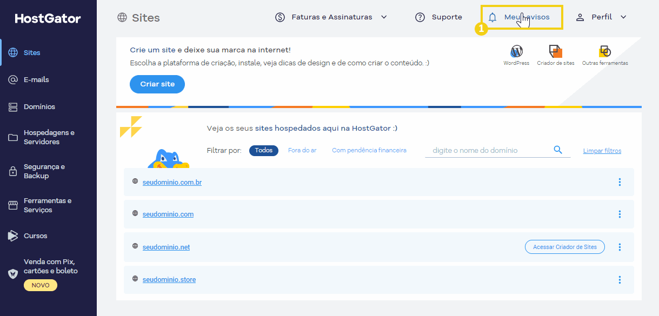Click the Hospedagens e Servidores folder icon
The height and width of the screenshot is (316, 659).
click(13, 137)
